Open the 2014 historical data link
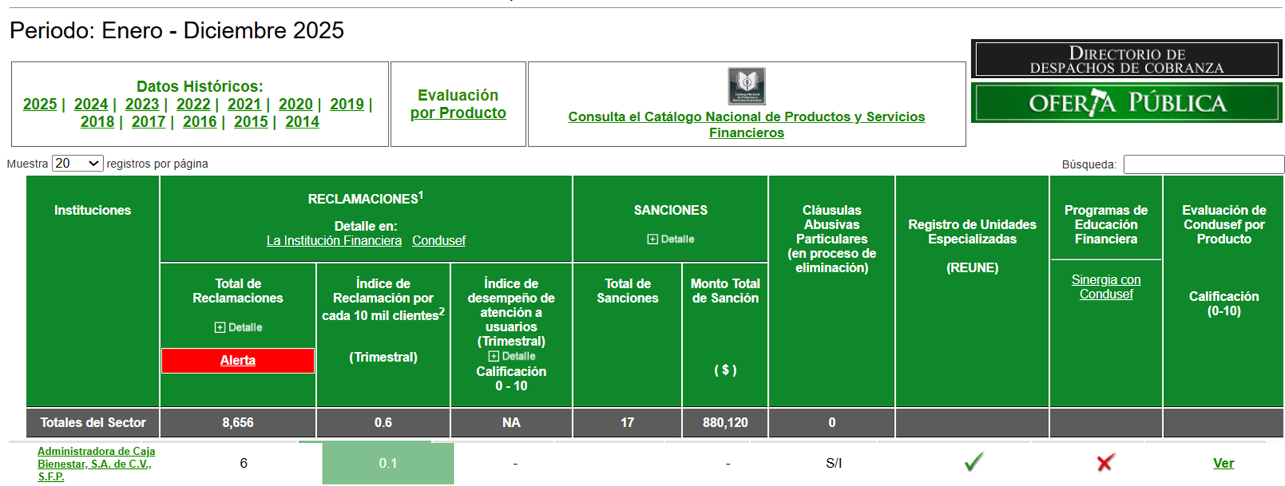 302,122
